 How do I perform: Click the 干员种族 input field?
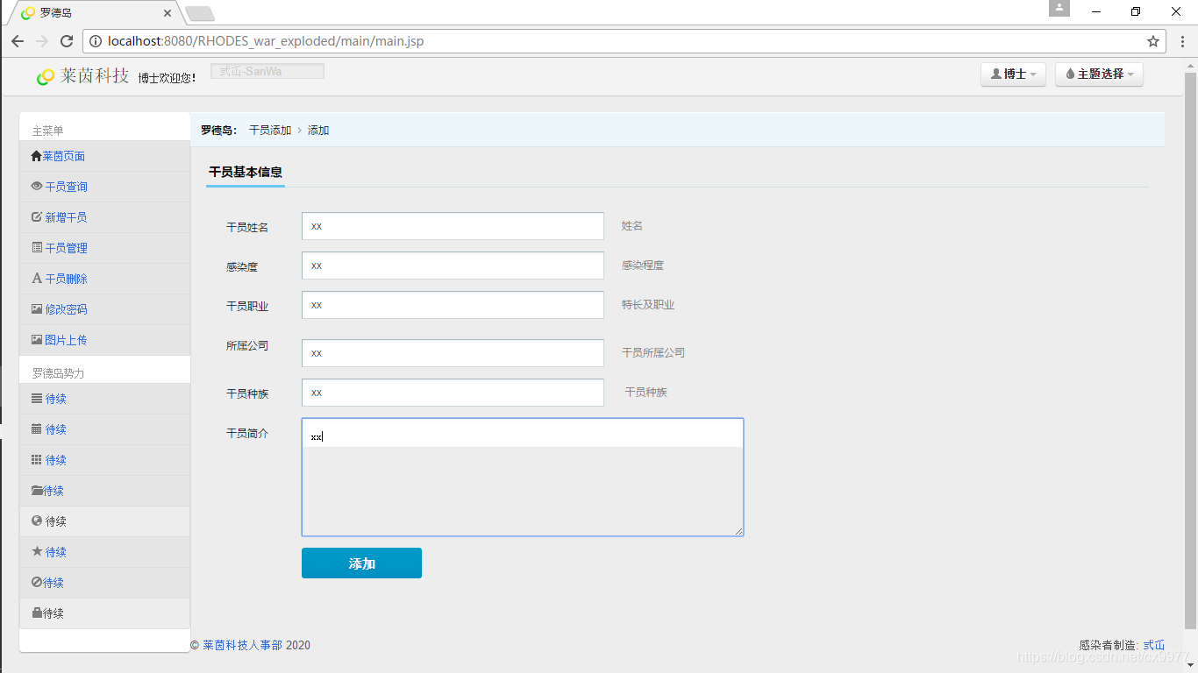(453, 393)
